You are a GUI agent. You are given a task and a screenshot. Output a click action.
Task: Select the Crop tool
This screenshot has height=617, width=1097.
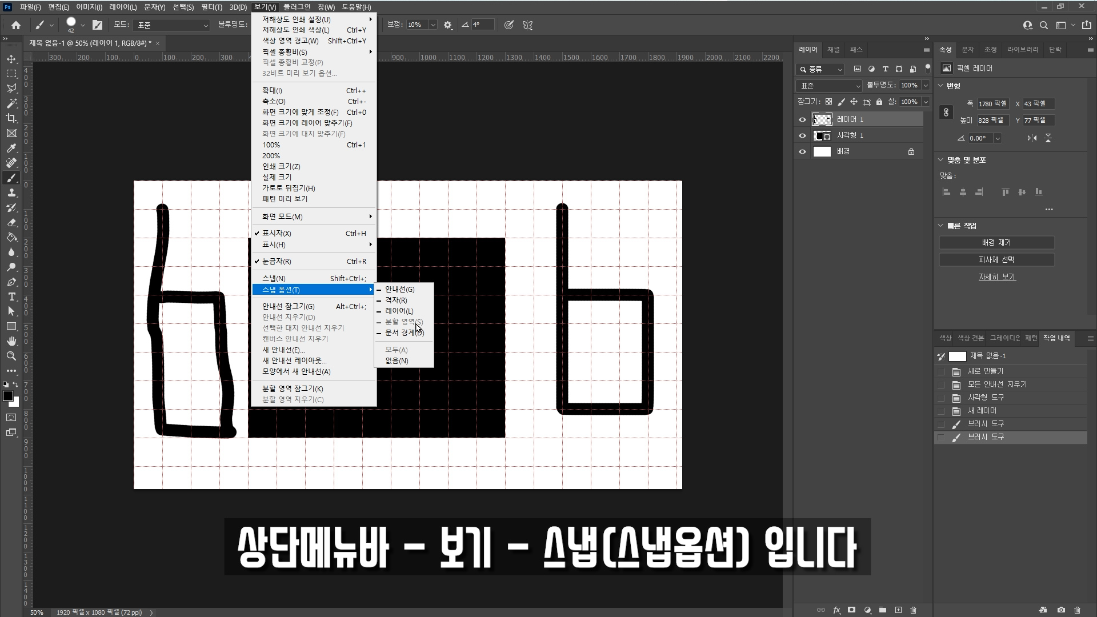11,118
